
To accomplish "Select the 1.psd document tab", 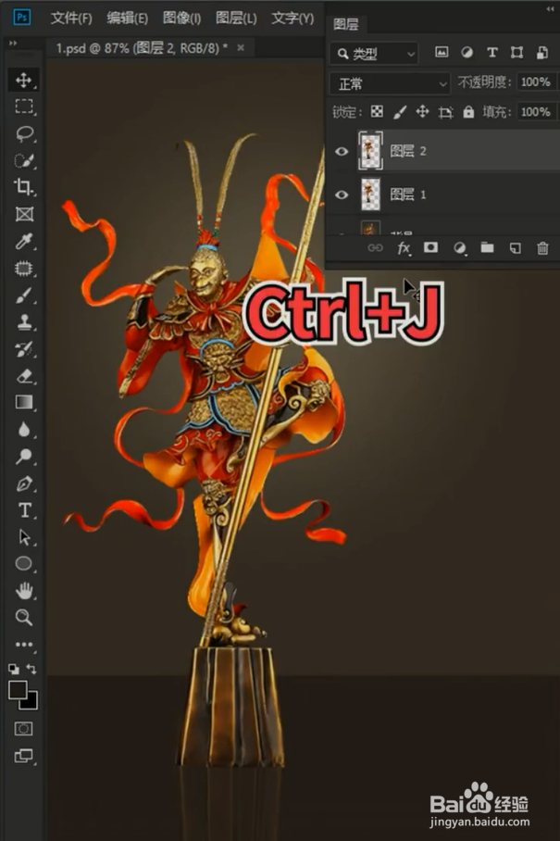I will [x=142, y=48].
